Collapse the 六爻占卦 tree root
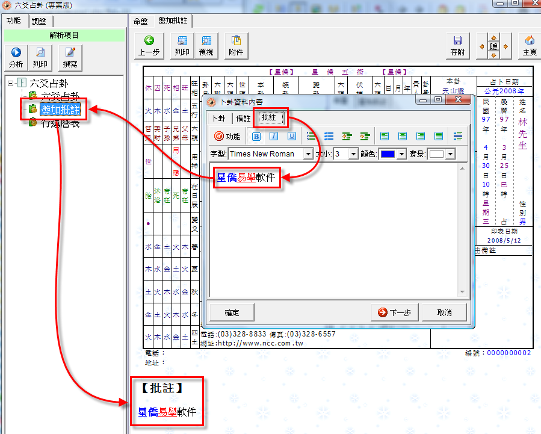The height and width of the screenshot is (434, 541). pos(11,83)
